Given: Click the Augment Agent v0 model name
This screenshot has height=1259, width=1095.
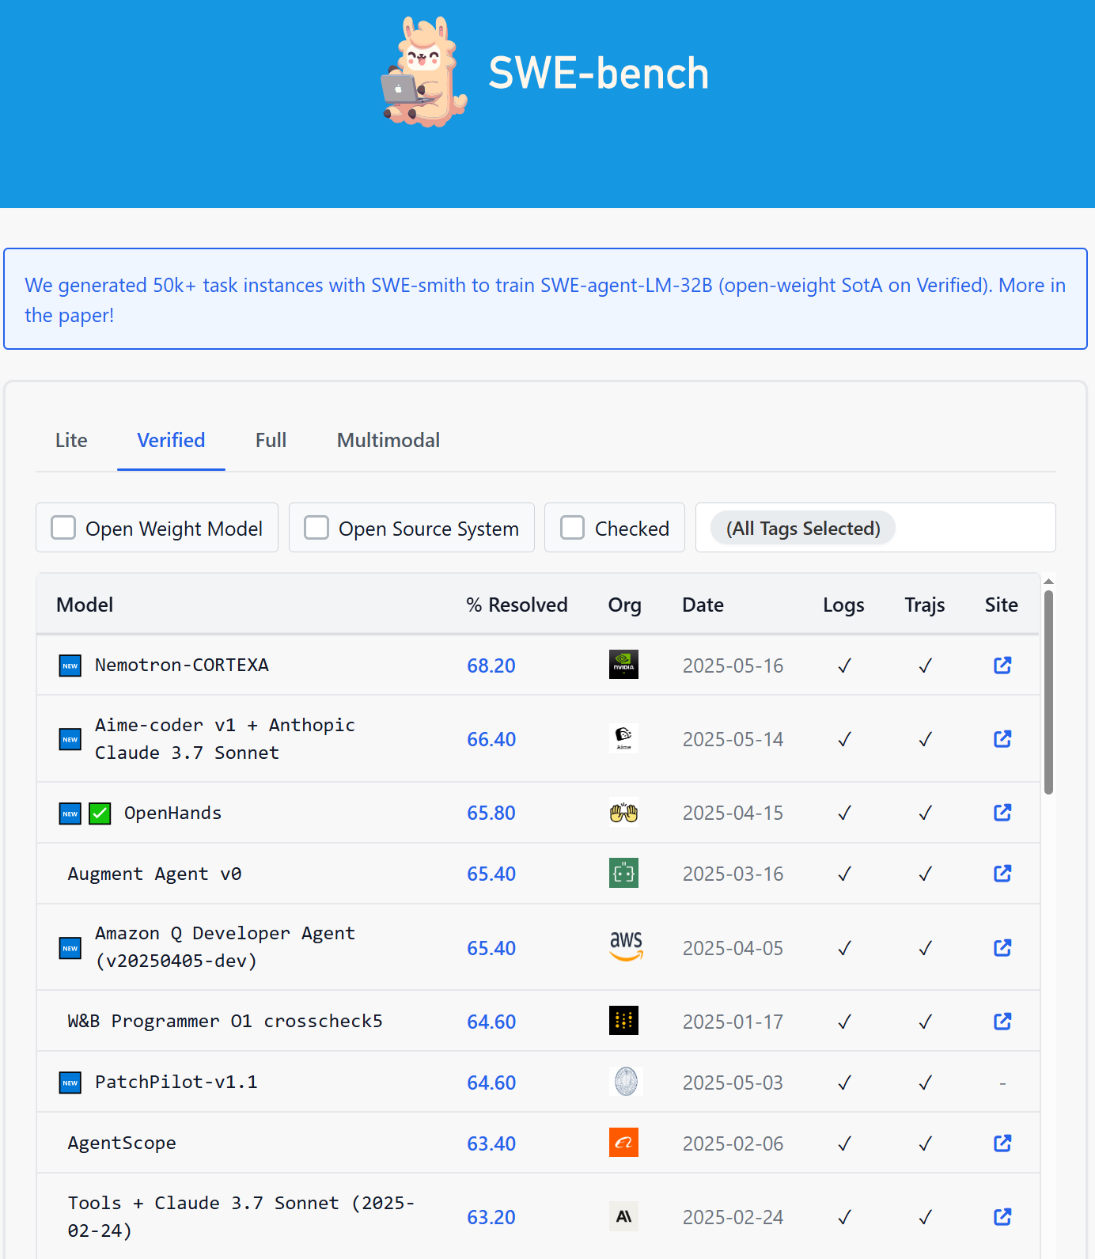Looking at the screenshot, I should click(x=154, y=874).
